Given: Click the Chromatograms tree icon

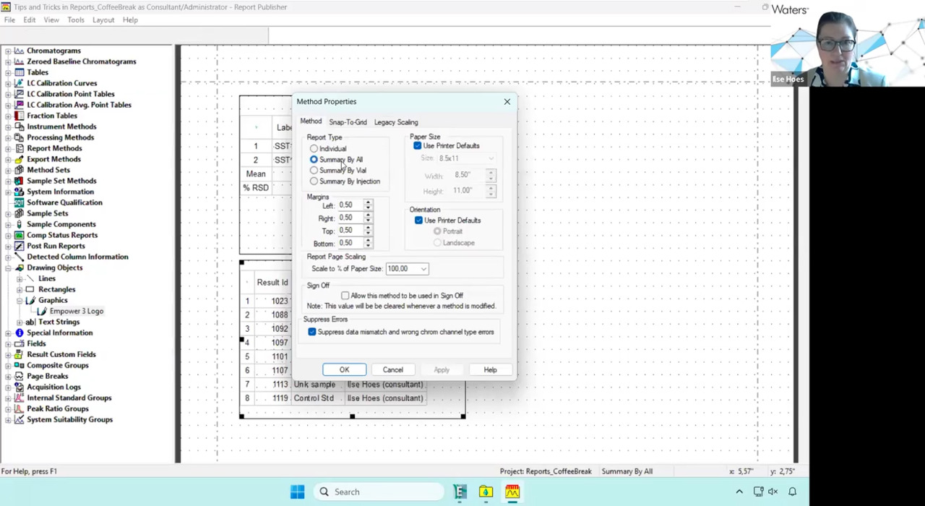Looking at the screenshot, I should (x=20, y=51).
